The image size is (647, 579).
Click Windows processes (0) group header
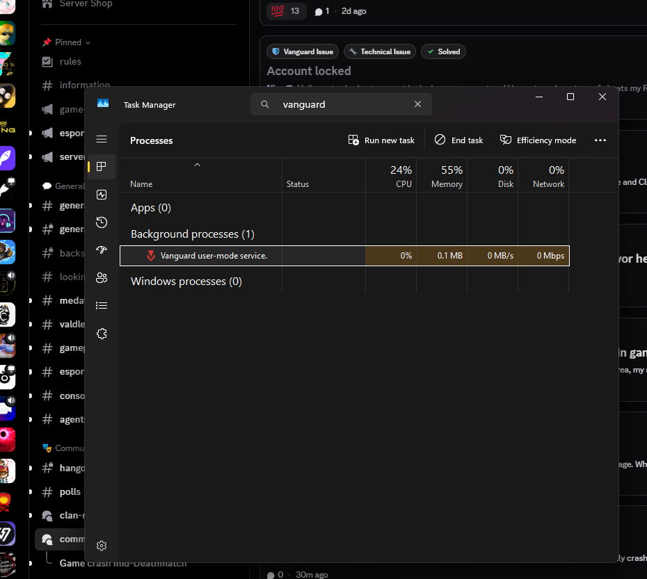coord(186,282)
